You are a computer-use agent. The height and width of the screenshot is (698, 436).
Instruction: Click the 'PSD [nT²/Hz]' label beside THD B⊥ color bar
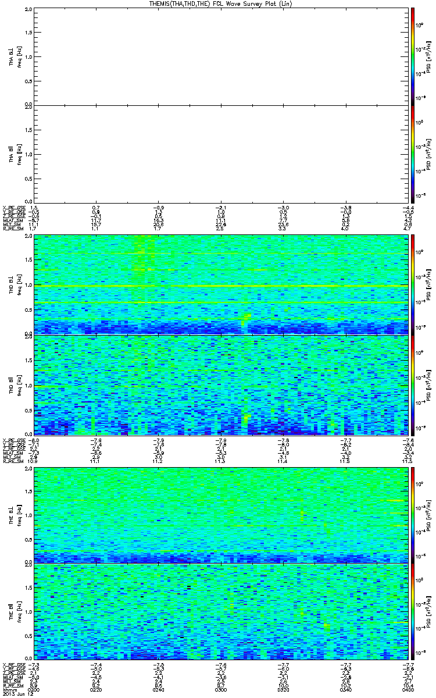click(428, 284)
